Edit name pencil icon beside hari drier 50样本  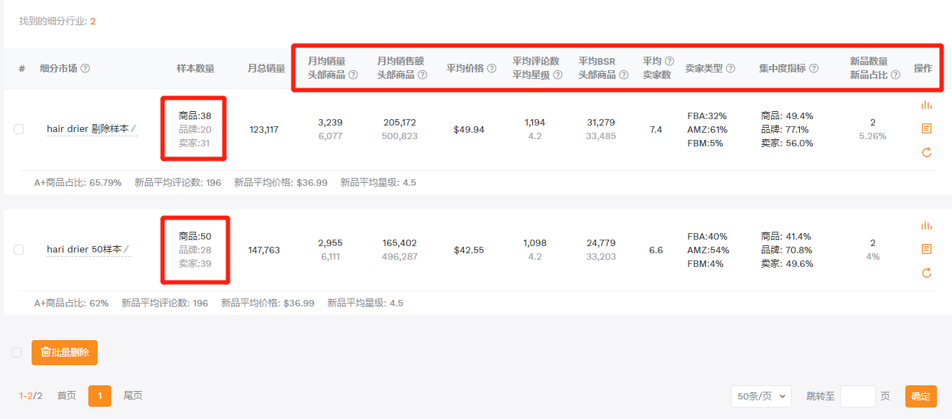tap(126, 249)
